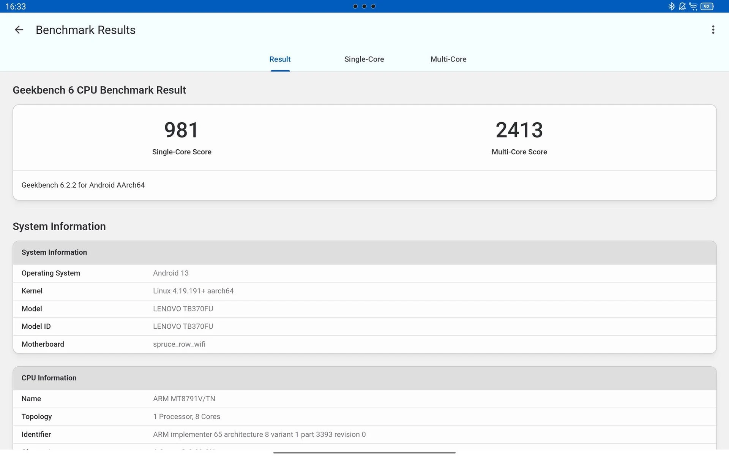This screenshot has width=729, height=456.
Task: Switch to the Multi-Core tab
Action: pyautogui.click(x=448, y=59)
